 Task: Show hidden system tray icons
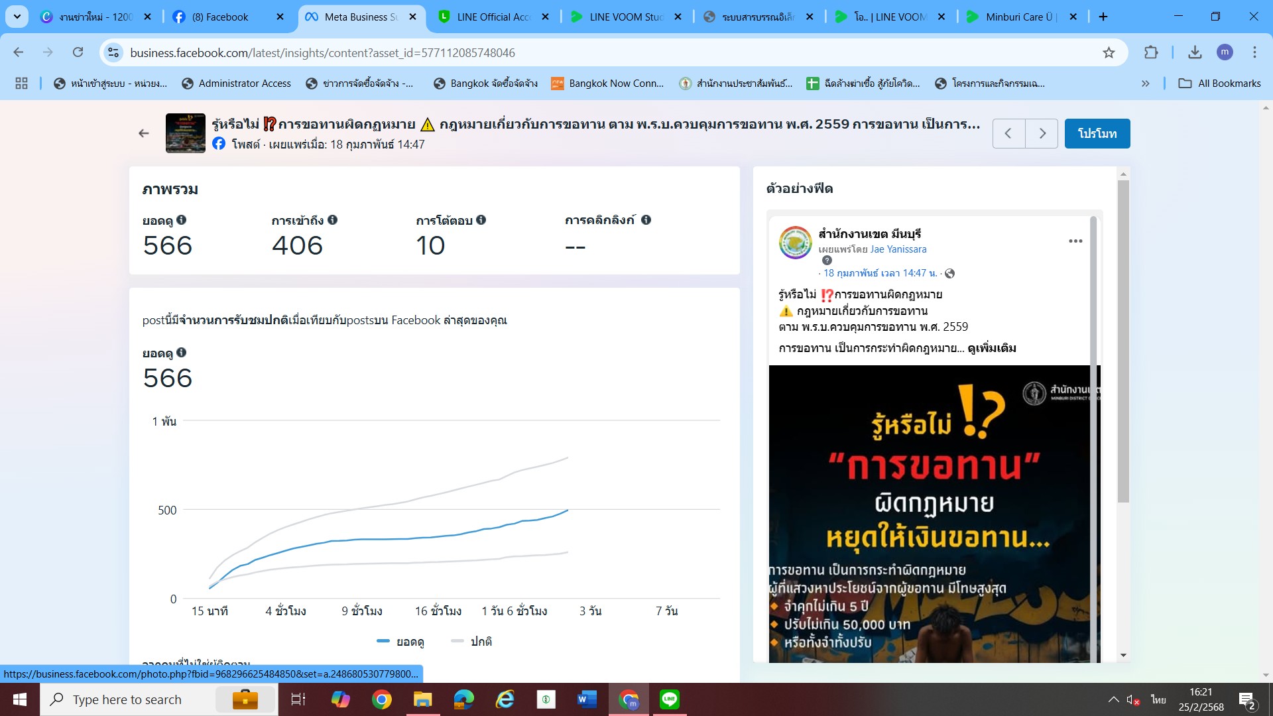pyautogui.click(x=1113, y=699)
